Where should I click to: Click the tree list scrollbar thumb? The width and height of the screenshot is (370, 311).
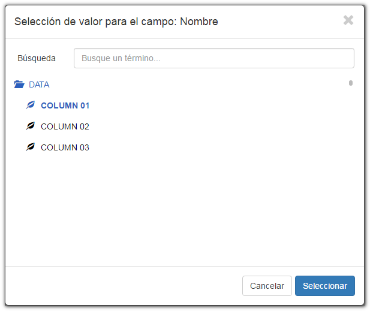tap(351, 83)
